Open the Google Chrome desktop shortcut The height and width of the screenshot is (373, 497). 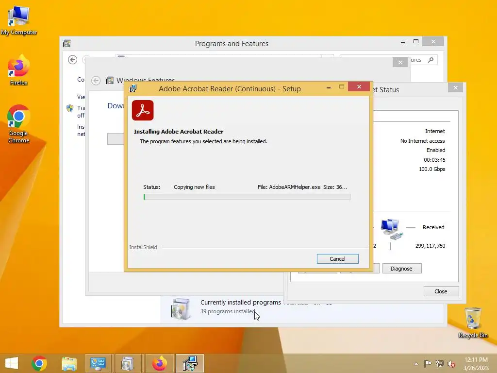point(19,124)
